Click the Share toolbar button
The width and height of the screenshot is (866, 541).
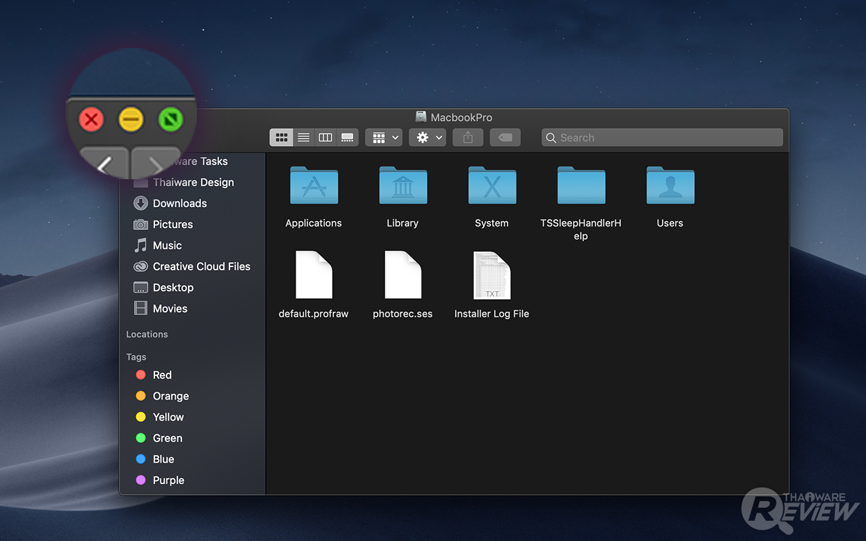tap(468, 137)
